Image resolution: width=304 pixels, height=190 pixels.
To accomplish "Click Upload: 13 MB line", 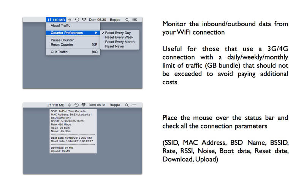I will [x=60, y=151].
